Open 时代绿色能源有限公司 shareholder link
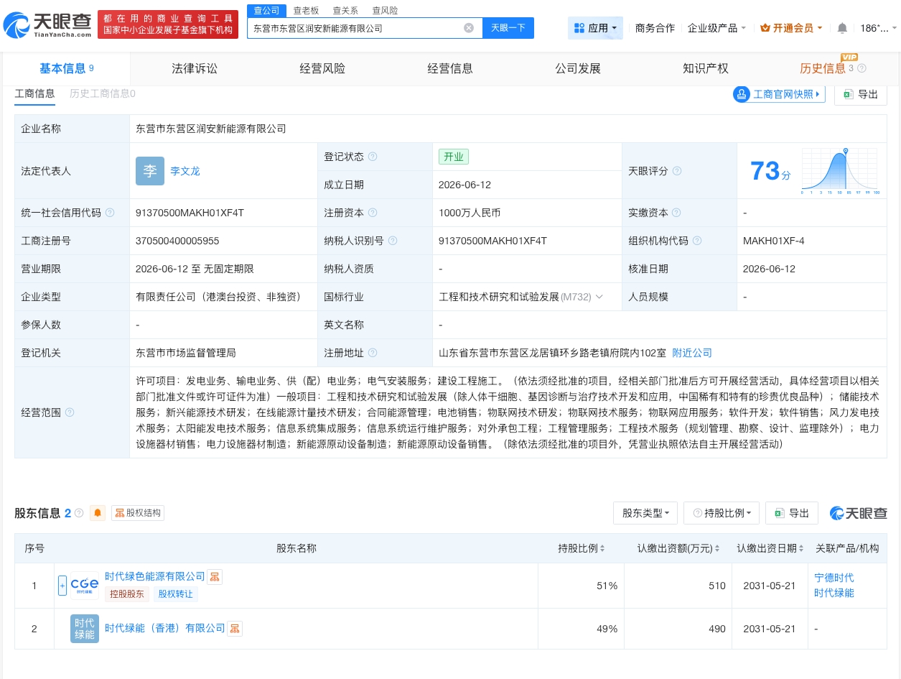 tap(155, 576)
